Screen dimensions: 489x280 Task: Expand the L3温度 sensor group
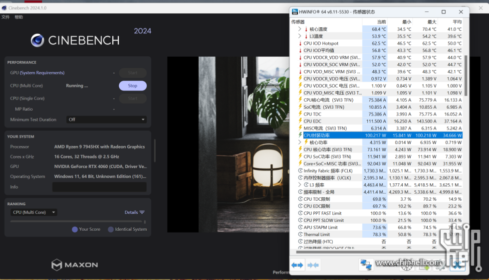click(x=300, y=36)
